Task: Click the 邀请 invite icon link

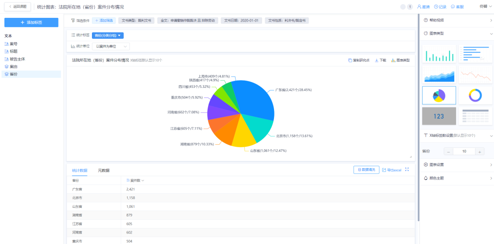Action: tap(423, 6)
